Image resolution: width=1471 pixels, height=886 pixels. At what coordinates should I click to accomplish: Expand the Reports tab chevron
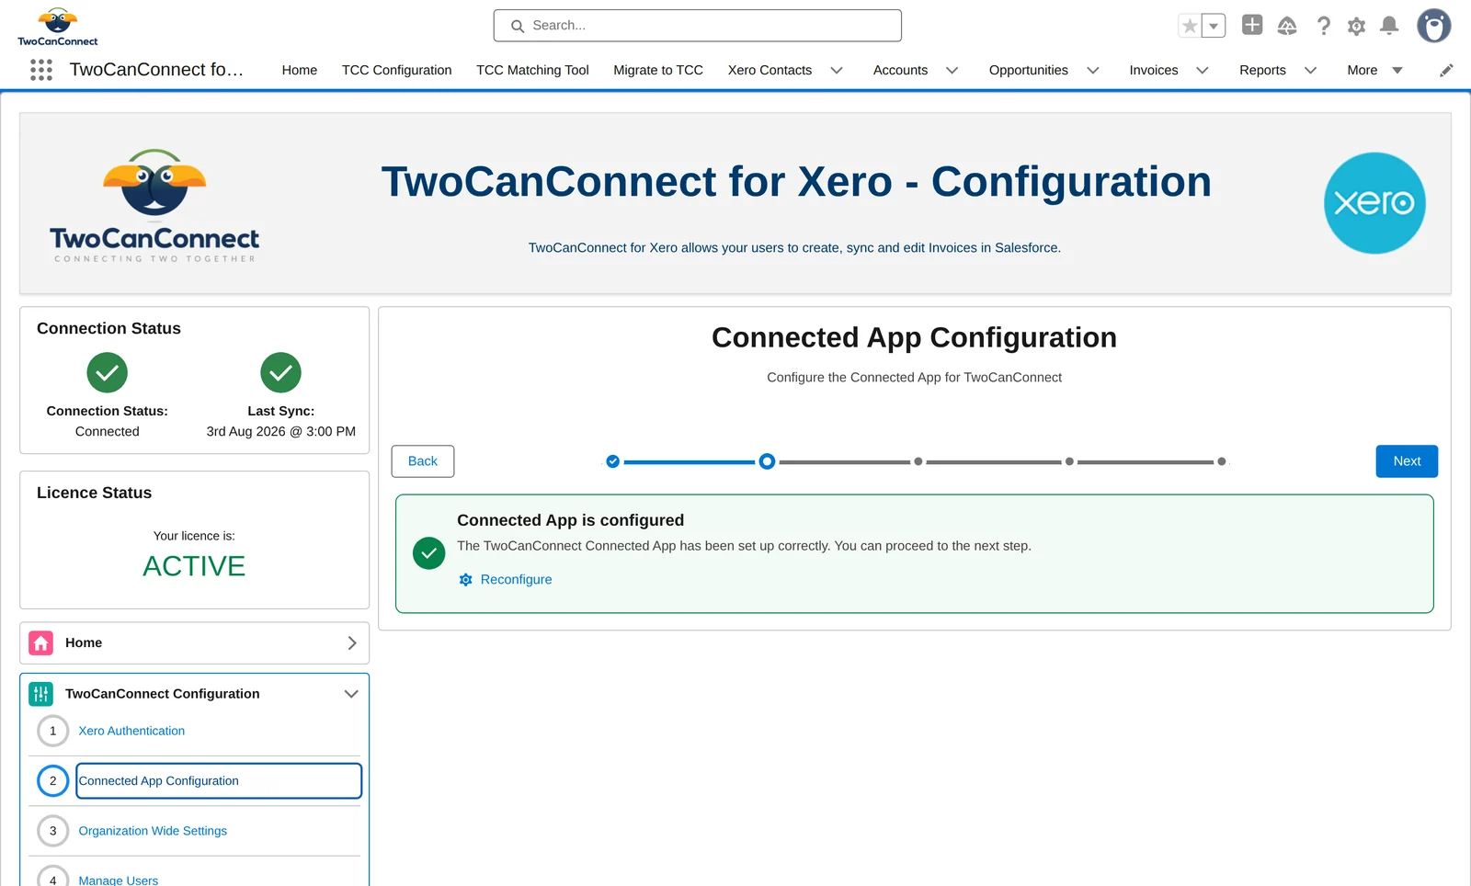(x=1311, y=70)
